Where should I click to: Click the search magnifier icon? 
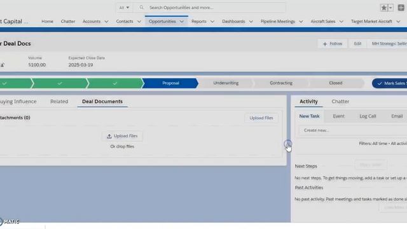pos(141,8)
